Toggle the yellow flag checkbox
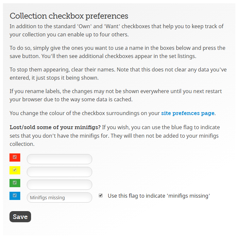 [x=15, y=170]
